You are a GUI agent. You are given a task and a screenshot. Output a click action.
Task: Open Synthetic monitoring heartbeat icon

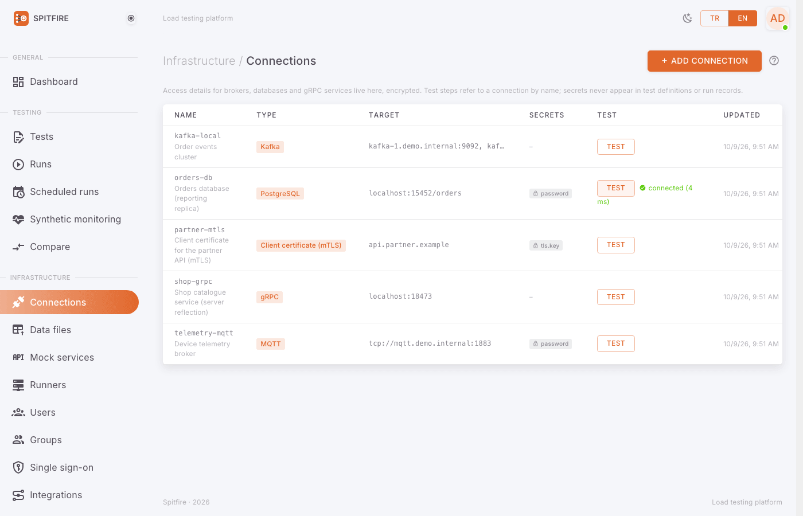click(x=18, y=220)
